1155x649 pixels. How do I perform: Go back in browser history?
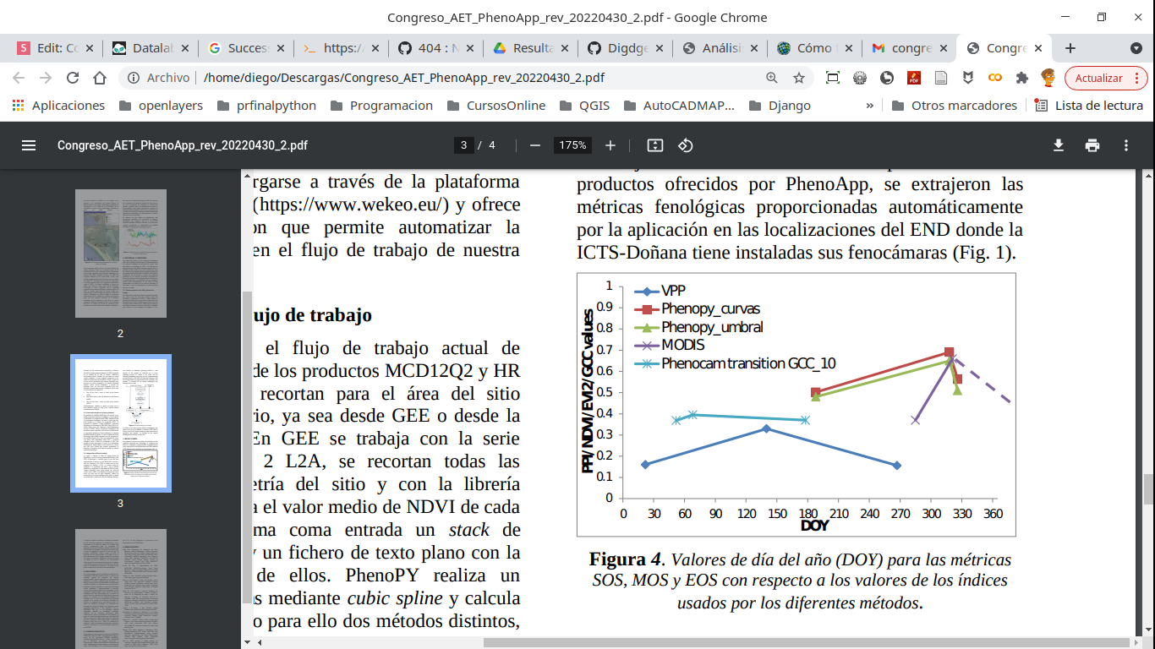19,78
